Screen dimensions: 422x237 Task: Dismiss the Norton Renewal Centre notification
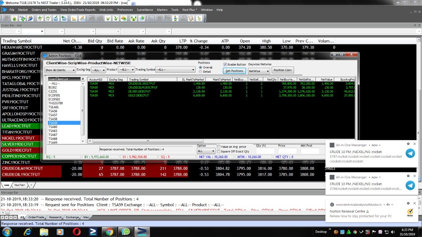coord(415,203)
